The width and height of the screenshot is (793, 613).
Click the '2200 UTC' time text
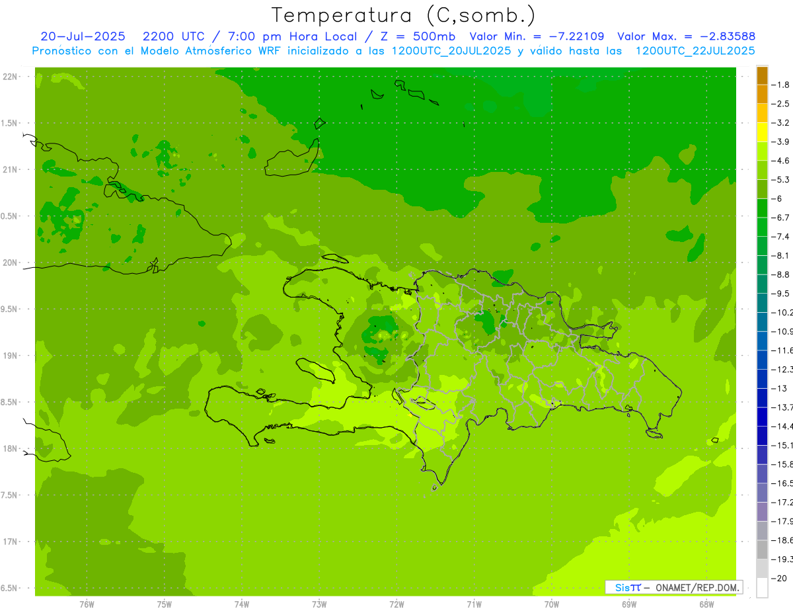174,36
